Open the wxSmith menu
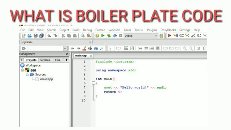 (114, 30)
